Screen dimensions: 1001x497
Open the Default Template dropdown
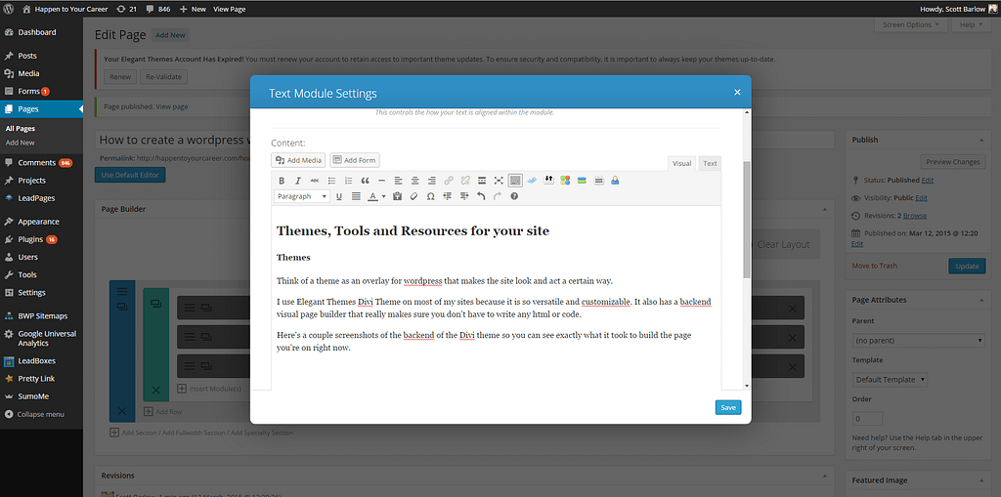pos(890,380)
